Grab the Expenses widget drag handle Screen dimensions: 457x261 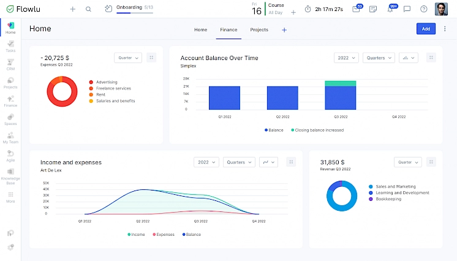click(151, 58)
